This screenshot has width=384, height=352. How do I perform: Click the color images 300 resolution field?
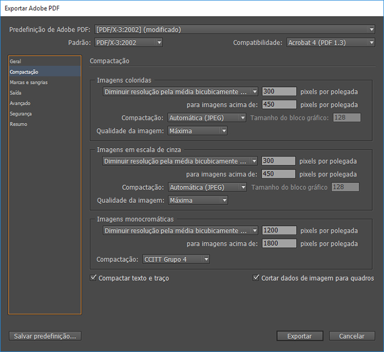[279, 91]
